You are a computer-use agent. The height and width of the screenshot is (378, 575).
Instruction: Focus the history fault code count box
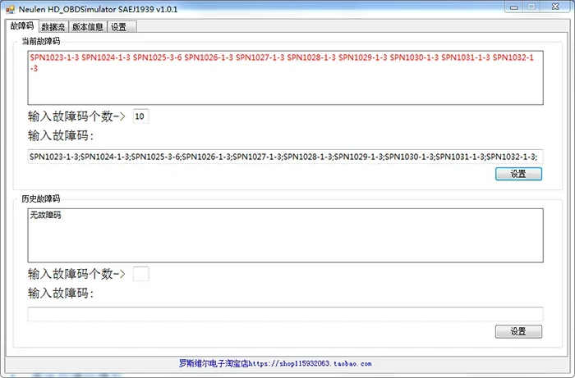[x=140, y=274]
